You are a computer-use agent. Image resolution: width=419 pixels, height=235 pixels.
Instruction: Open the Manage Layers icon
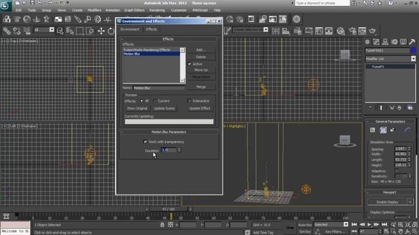click(x=297, y=31)
